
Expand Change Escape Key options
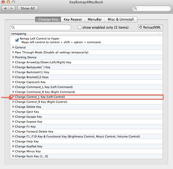coord(13,117)
